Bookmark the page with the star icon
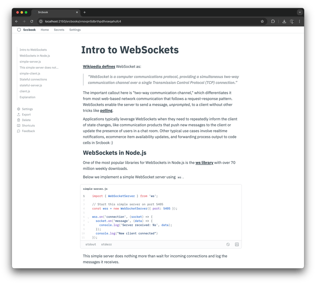The image size is (316, 284). pos(262,21)
